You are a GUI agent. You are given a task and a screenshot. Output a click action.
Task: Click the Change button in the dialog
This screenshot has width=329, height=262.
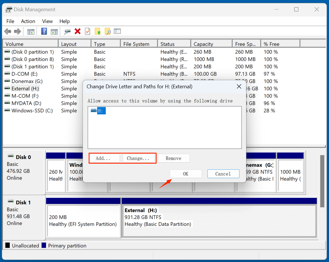pos(139,158)
